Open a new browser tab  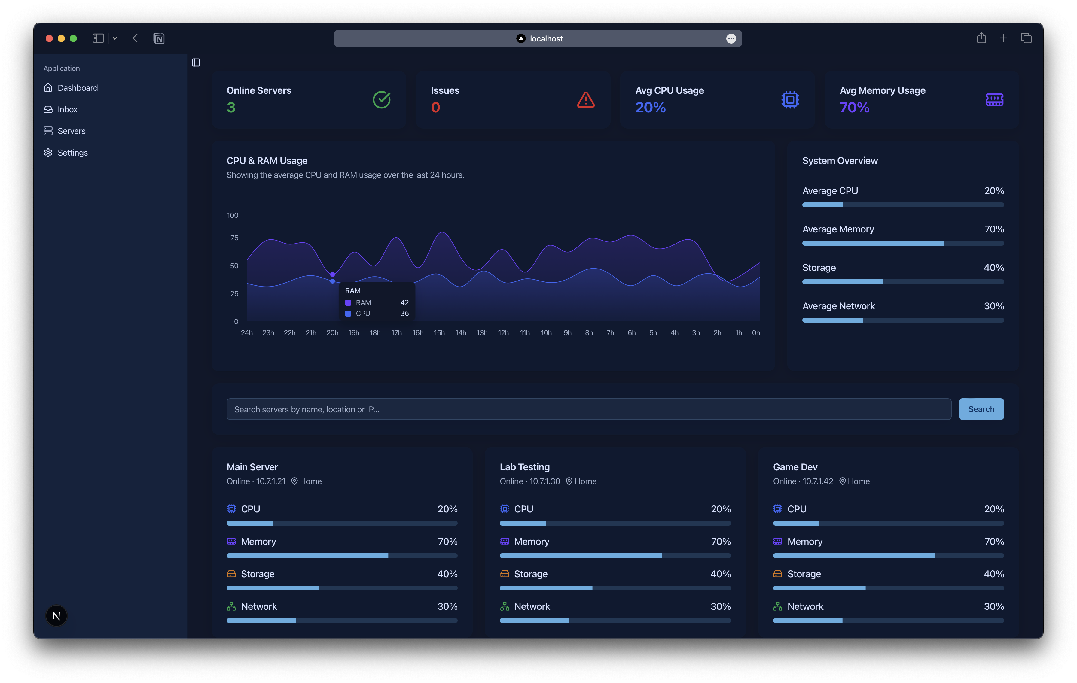(x=1003, y=38)
